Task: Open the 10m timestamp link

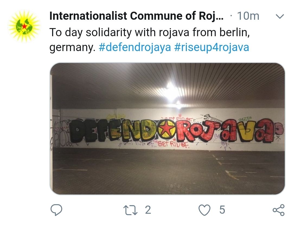Action: (x=248, y=16)
